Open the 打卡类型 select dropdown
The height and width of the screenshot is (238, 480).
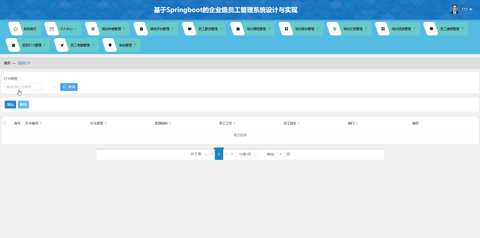click(x=30, y=87)
